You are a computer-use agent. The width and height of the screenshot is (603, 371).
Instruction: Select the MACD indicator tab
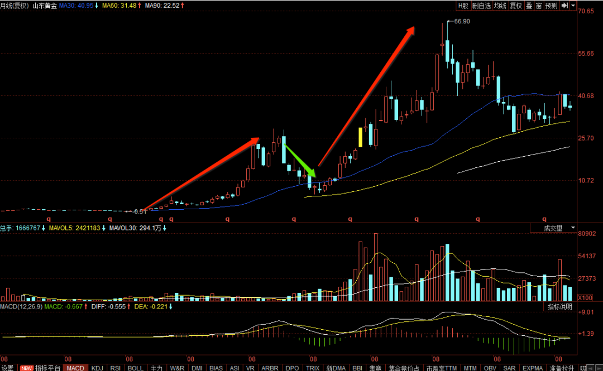click(x=75, y=368)
